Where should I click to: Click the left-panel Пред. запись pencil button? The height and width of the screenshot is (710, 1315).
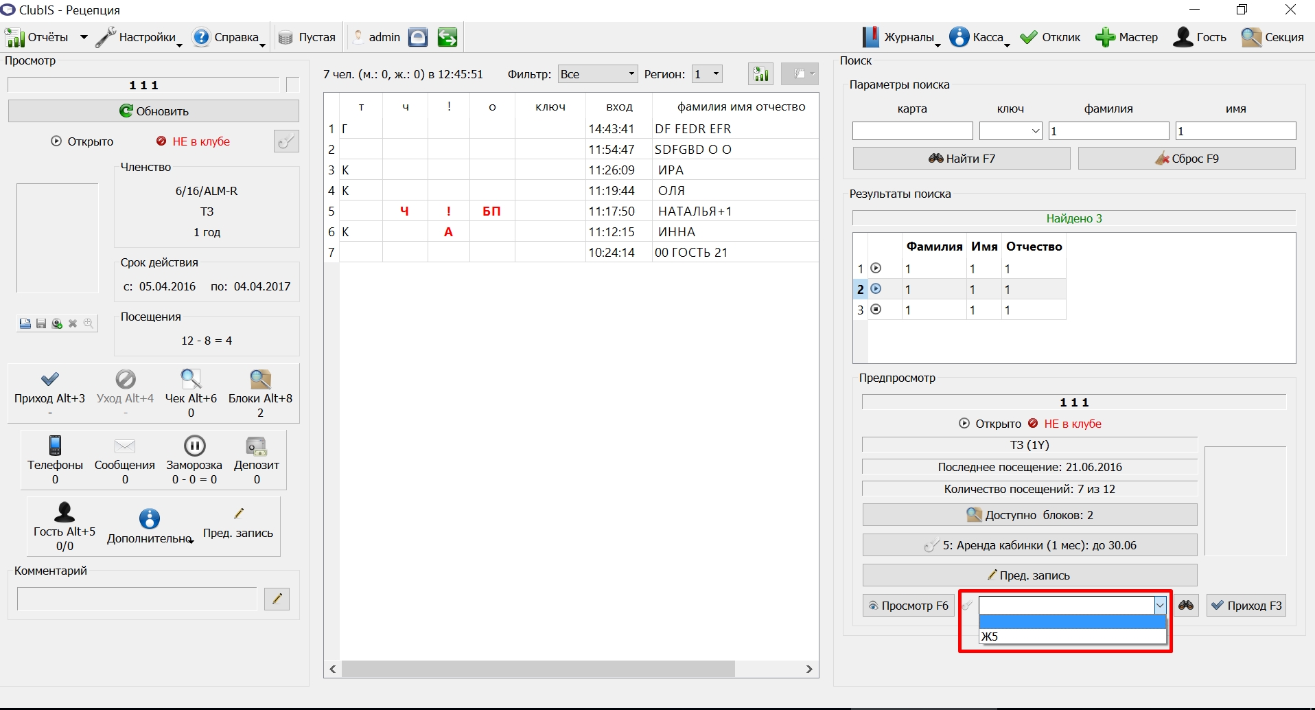[x=238, y=524]
